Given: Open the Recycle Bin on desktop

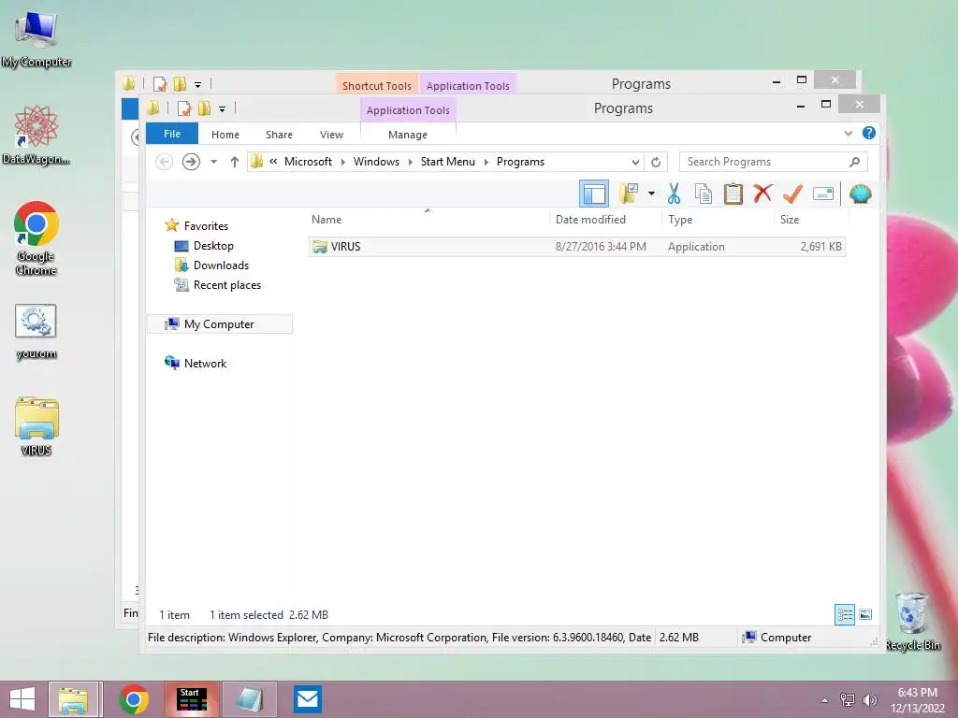Looking at the screenshot, I should [x=913, y=621].
